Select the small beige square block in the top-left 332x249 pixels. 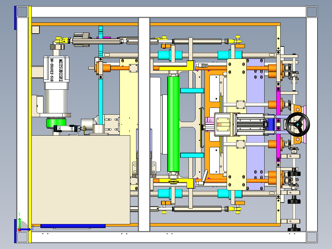[36, 30]
